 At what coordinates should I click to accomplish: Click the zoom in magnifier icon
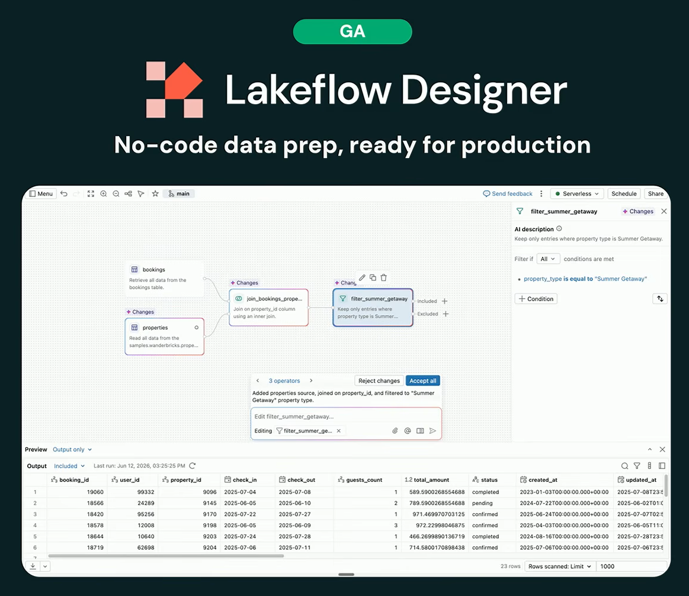104,194
